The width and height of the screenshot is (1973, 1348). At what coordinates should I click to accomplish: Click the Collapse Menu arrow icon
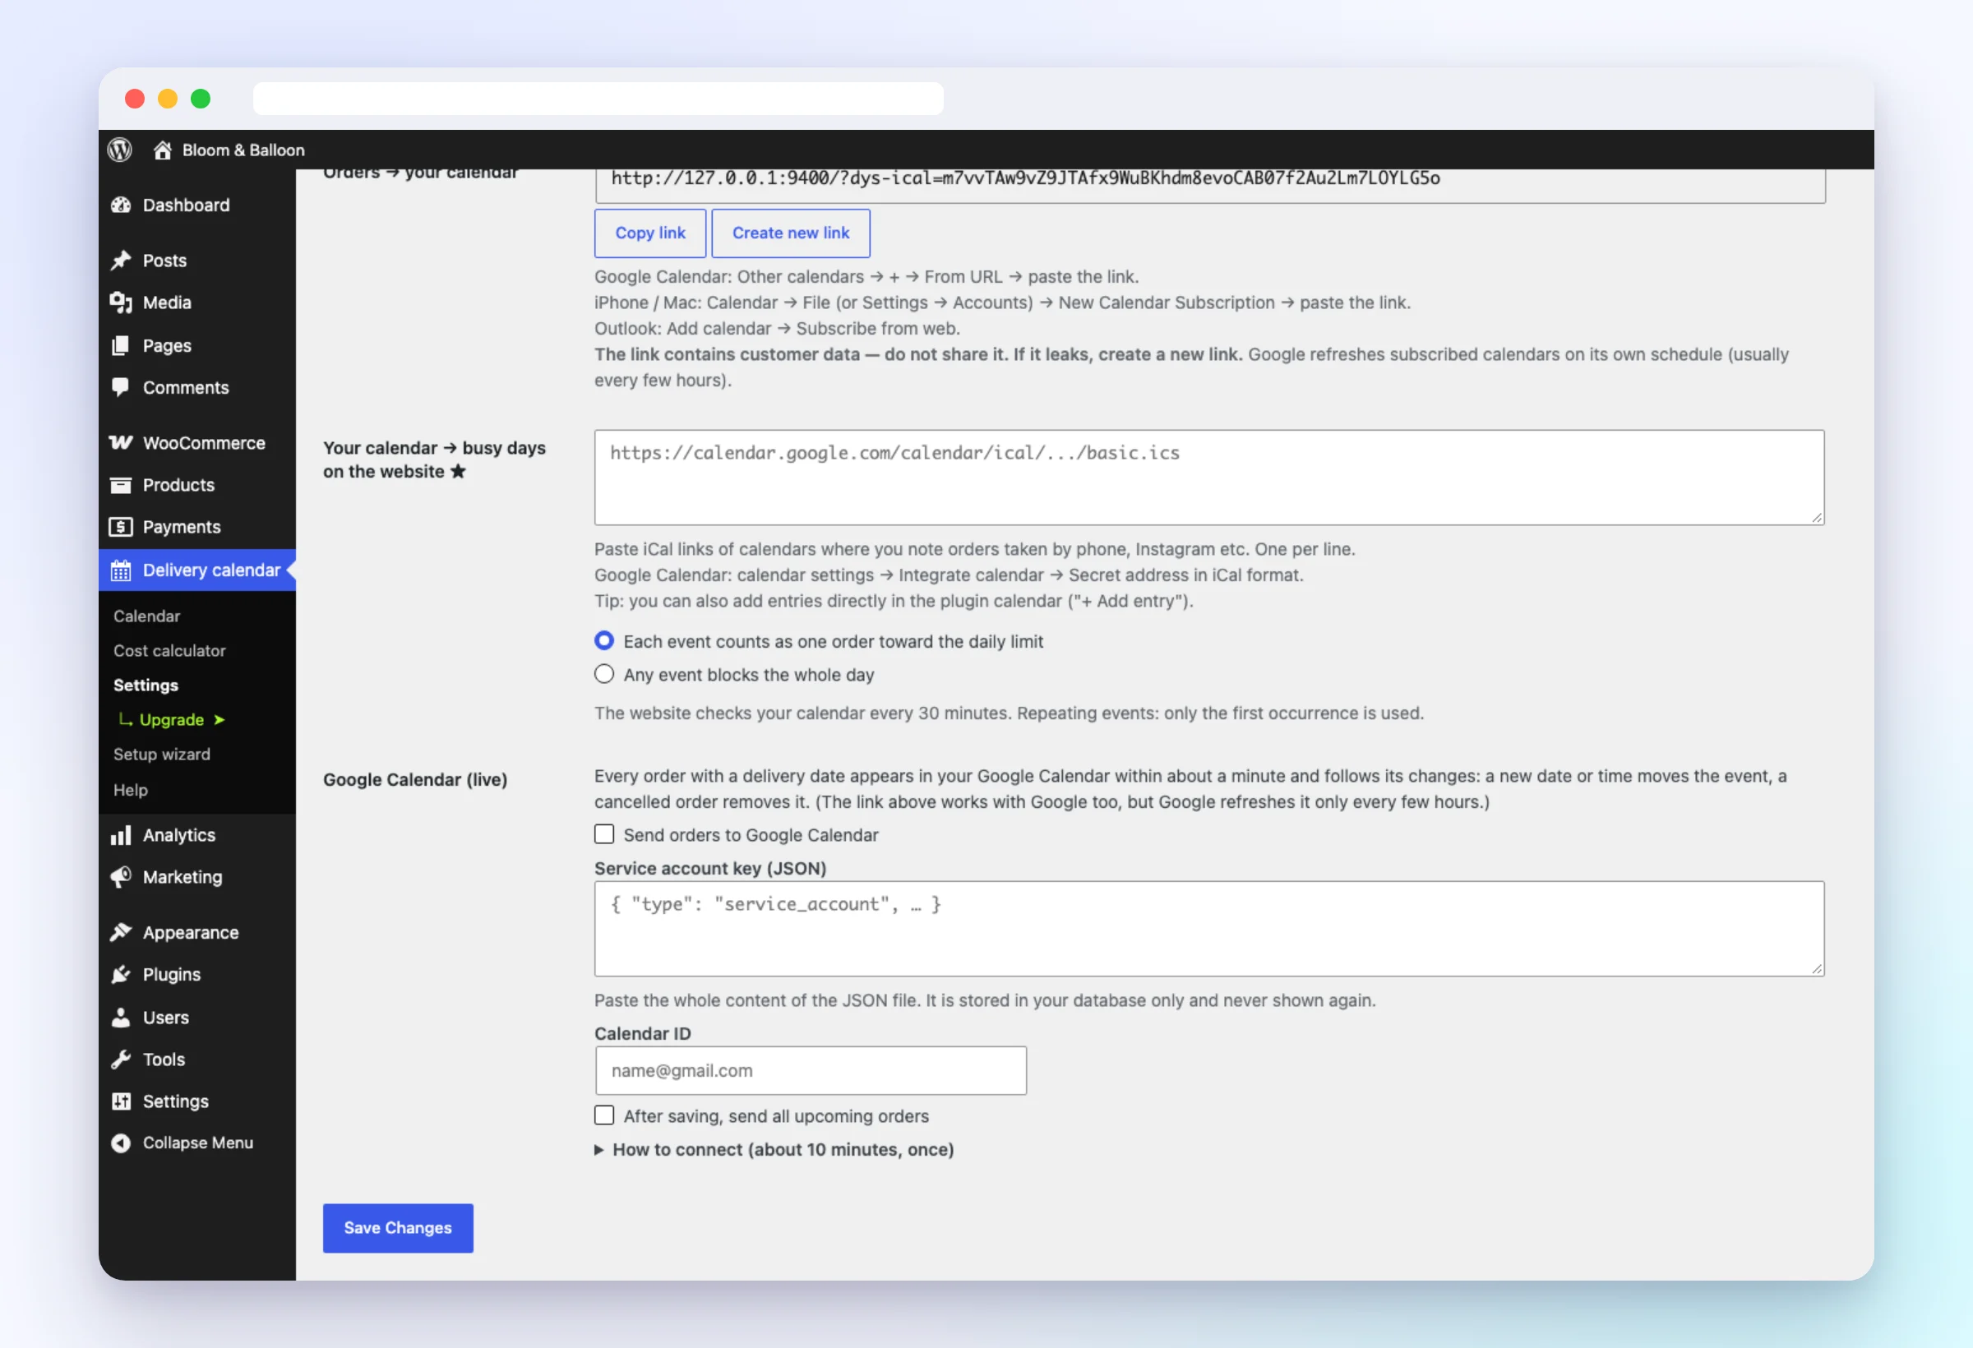pyautogui.click(x=121, y=1143)
